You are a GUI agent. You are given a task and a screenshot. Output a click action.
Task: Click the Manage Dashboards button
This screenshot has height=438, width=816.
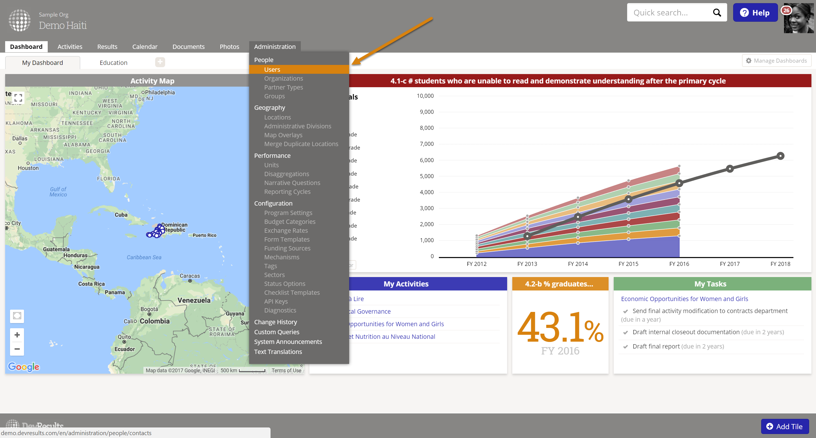(x=776, y=61)
